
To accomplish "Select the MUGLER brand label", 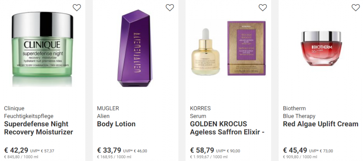I will [x=108, y=108].
